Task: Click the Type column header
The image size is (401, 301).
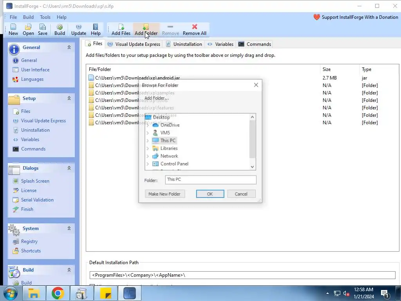Action: pyautogui.click(x=379, y=69)
